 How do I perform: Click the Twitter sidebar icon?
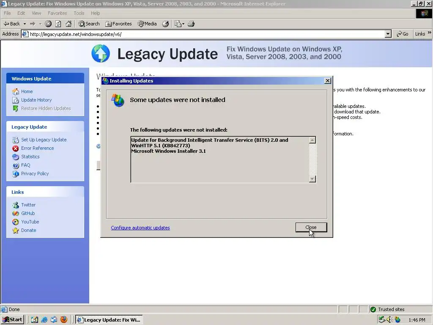pyautogui.click(x=16, y=205)
